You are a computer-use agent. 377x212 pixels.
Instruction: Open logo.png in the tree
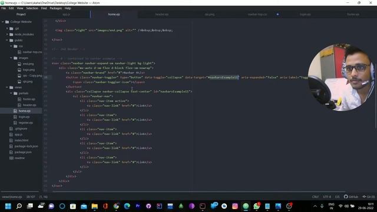(x=26, y=69)
